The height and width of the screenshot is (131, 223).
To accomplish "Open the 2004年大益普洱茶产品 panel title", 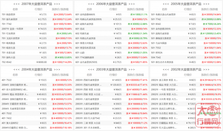I will click(37, 70).
